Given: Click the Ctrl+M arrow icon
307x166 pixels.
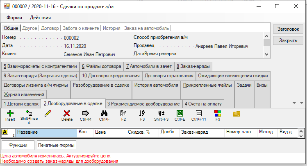Looking at the screenshot, I should [86, 113].
